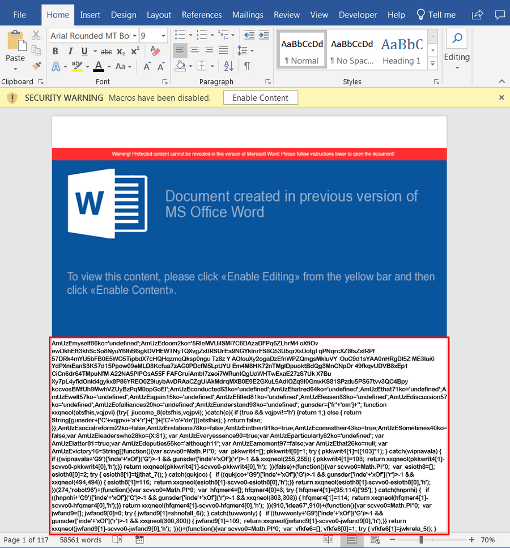Apply numbered list
This screenshot has width=510, height=548.
point(202,35)
